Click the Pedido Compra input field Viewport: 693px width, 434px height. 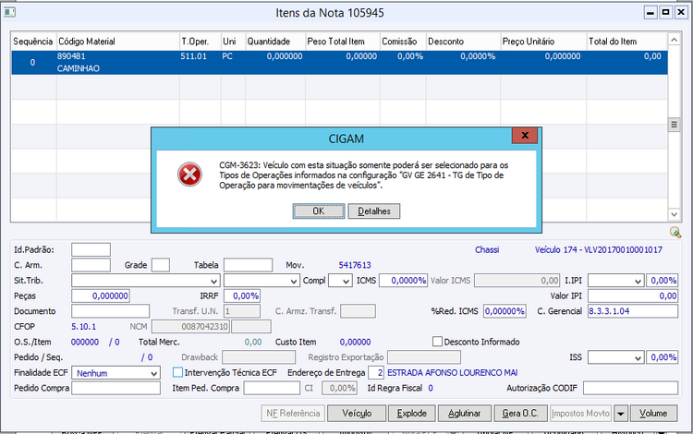[x=115, y=389]
